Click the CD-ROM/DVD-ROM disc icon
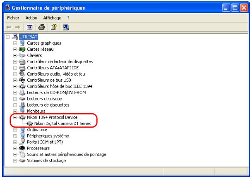Image resolution: width=250 pixels, height=178 pixels. pyautogui.click(x=22, y=93)
